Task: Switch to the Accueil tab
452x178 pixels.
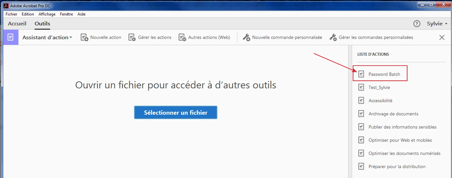Action: [x=17, y=24]
